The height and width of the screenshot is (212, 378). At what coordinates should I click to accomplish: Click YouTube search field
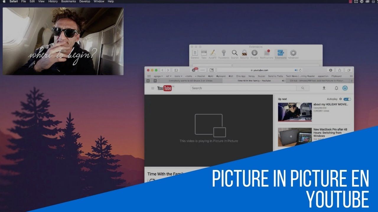(x=243, y=88)
